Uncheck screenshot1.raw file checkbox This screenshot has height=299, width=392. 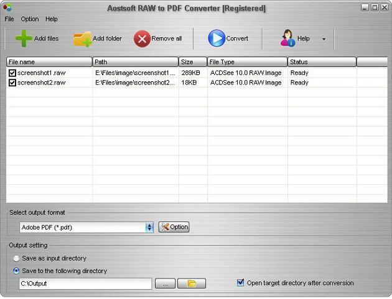click(x=12, y=73)
